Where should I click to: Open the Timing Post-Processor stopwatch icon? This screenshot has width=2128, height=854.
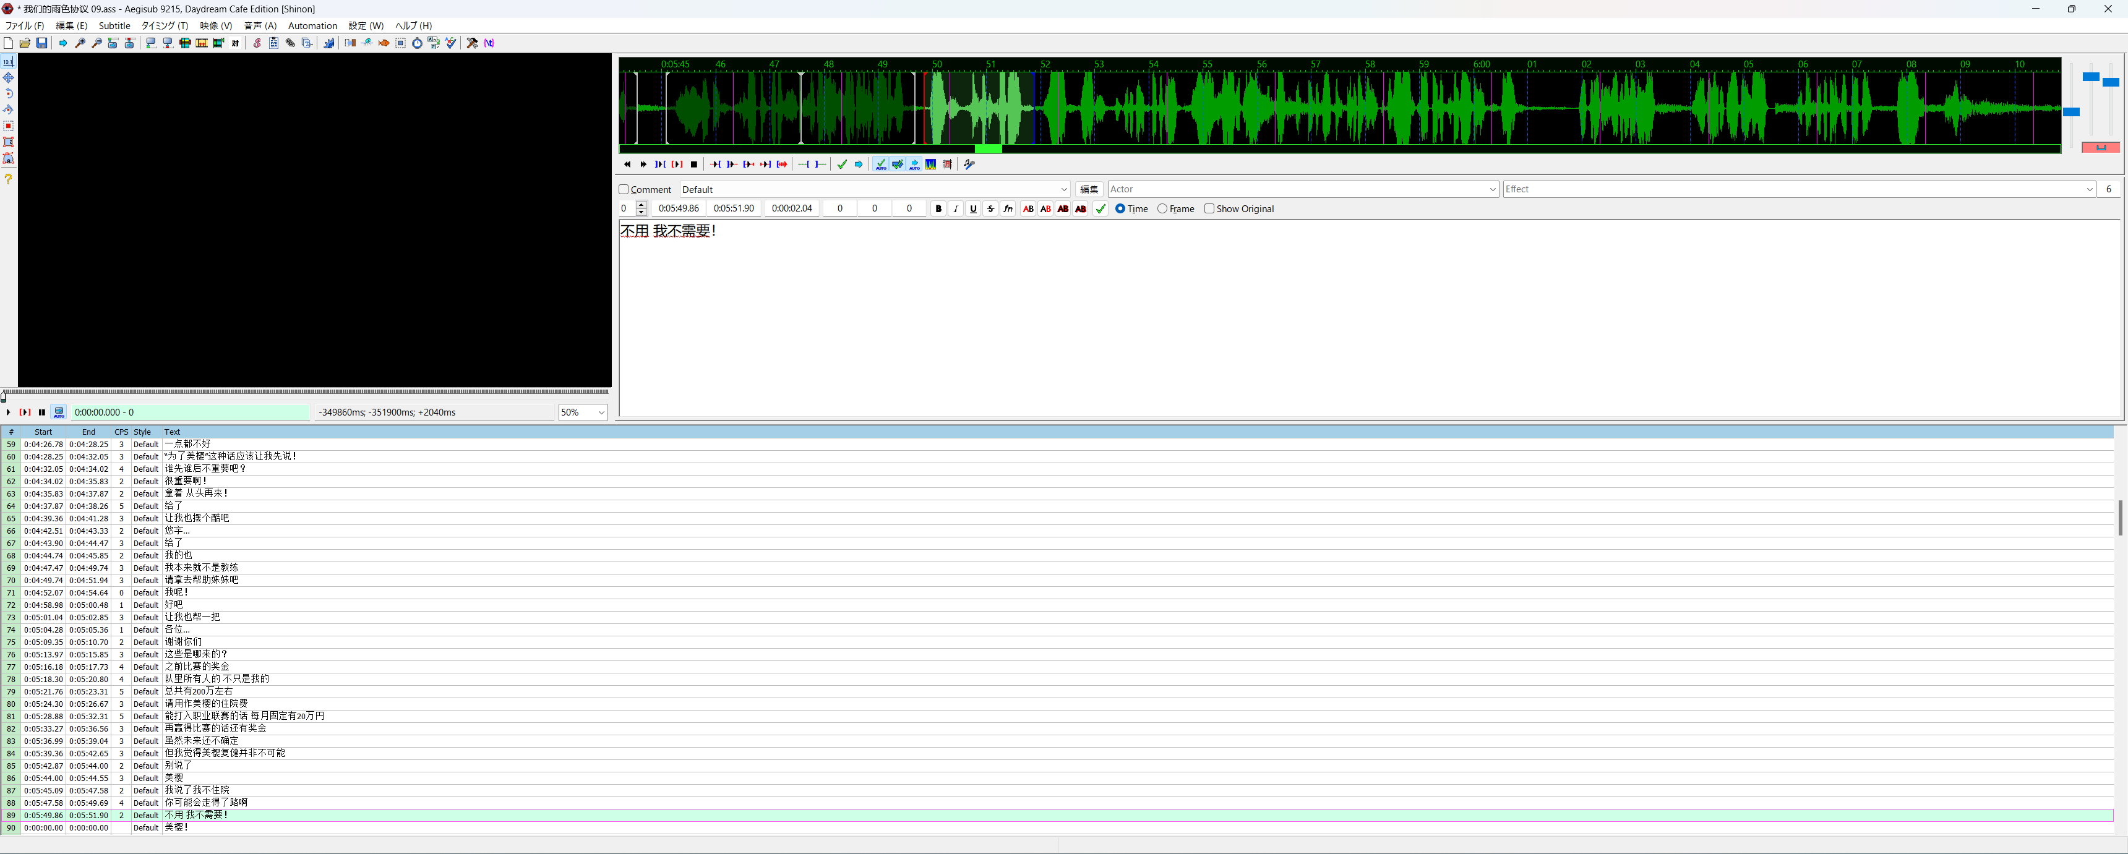pyautogui.click(x=417, y=43)
